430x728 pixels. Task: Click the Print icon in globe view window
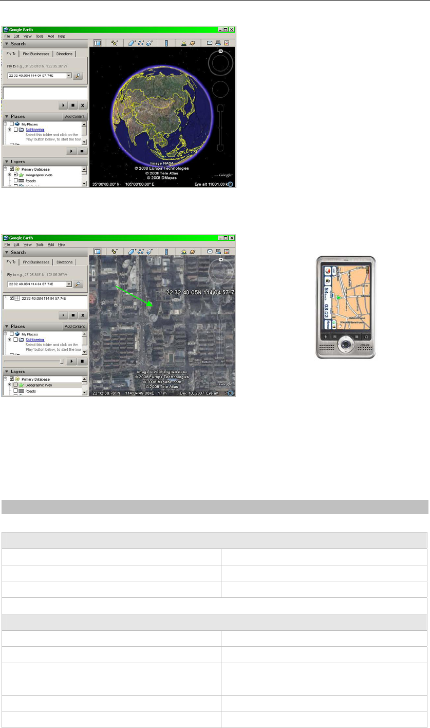tap(218, 44)
